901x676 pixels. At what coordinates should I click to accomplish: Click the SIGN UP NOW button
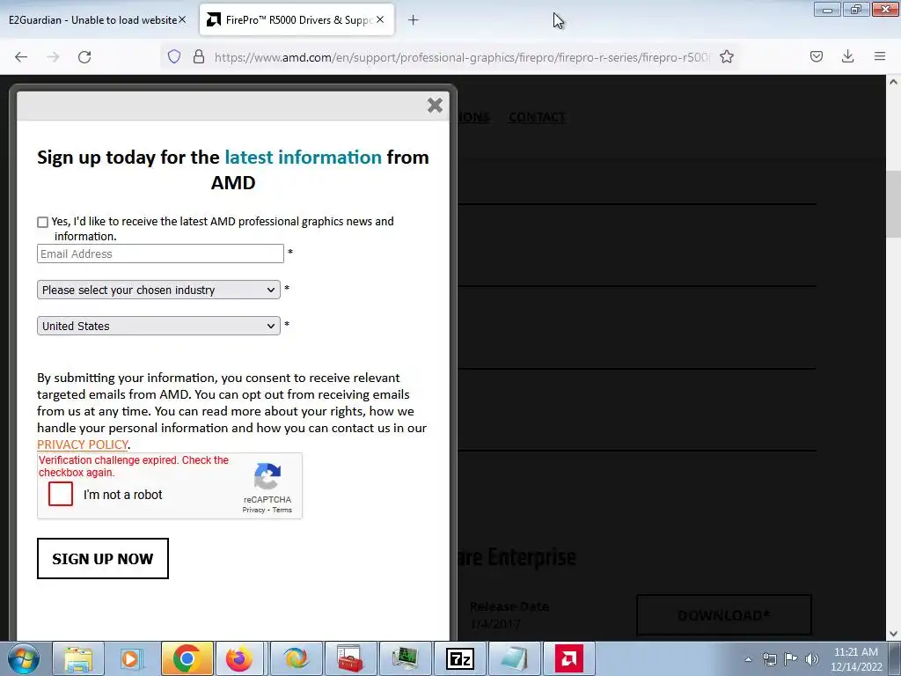[103, 559]
